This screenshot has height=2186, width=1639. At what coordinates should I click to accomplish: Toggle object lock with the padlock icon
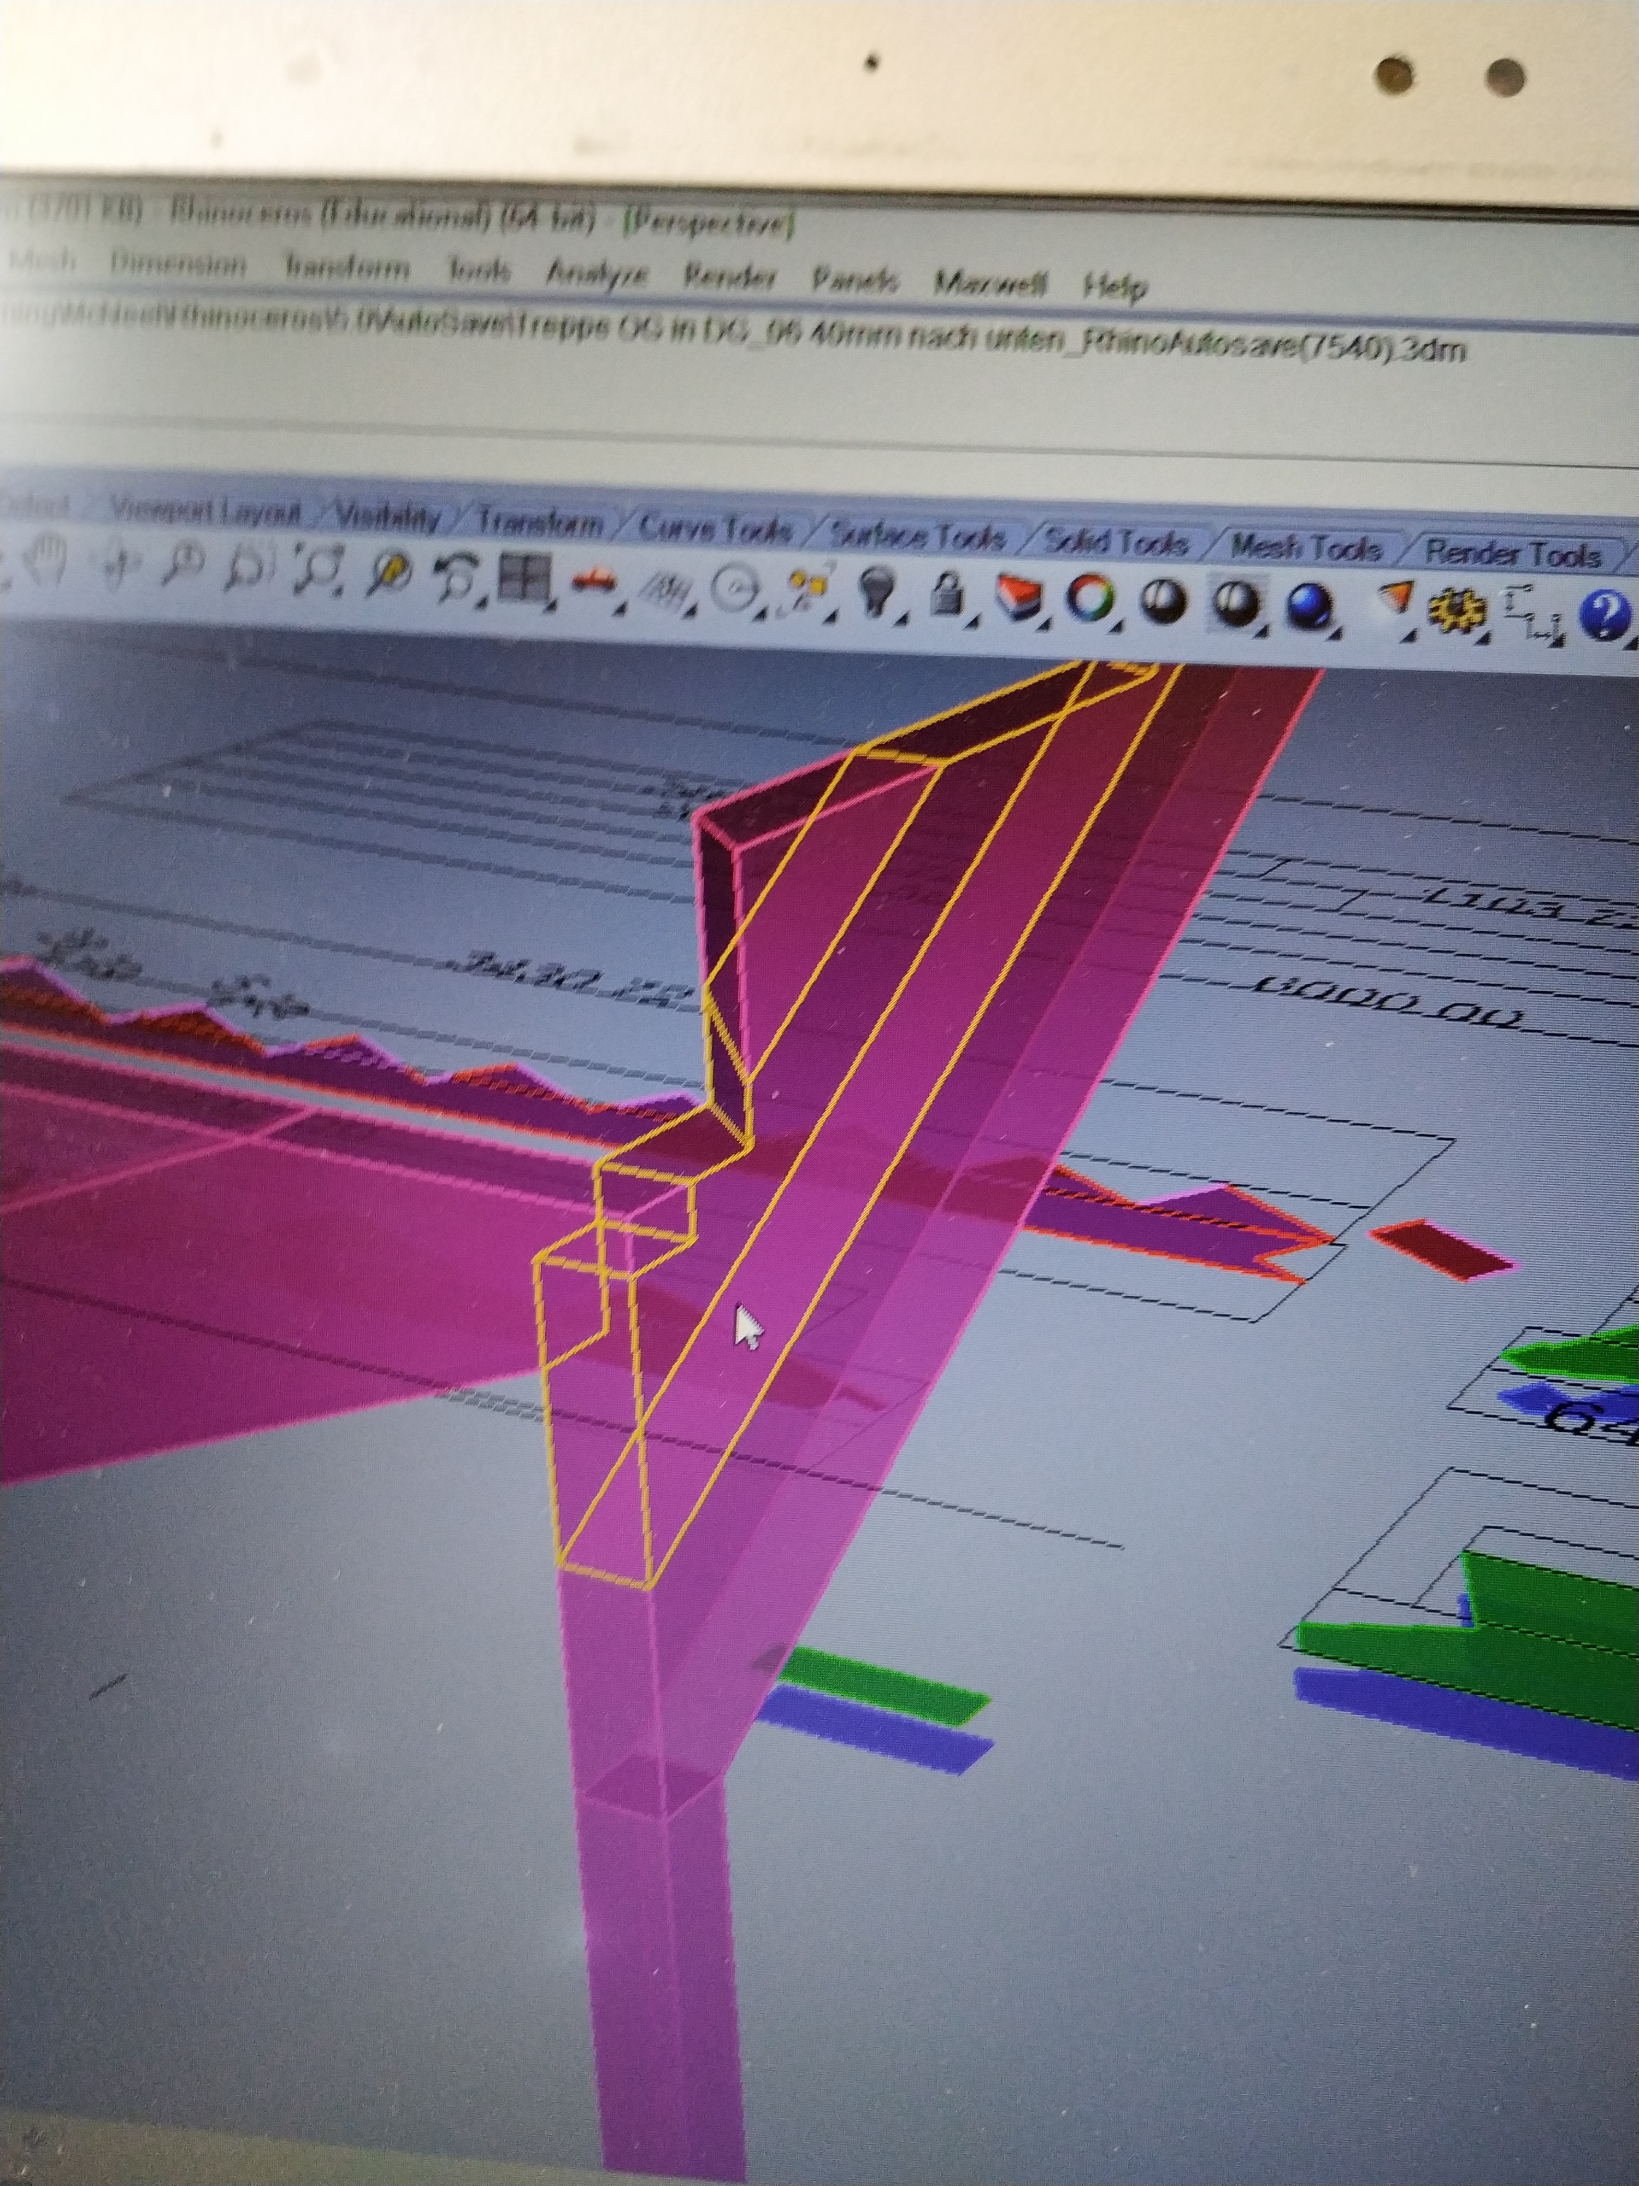pos(948,596)
